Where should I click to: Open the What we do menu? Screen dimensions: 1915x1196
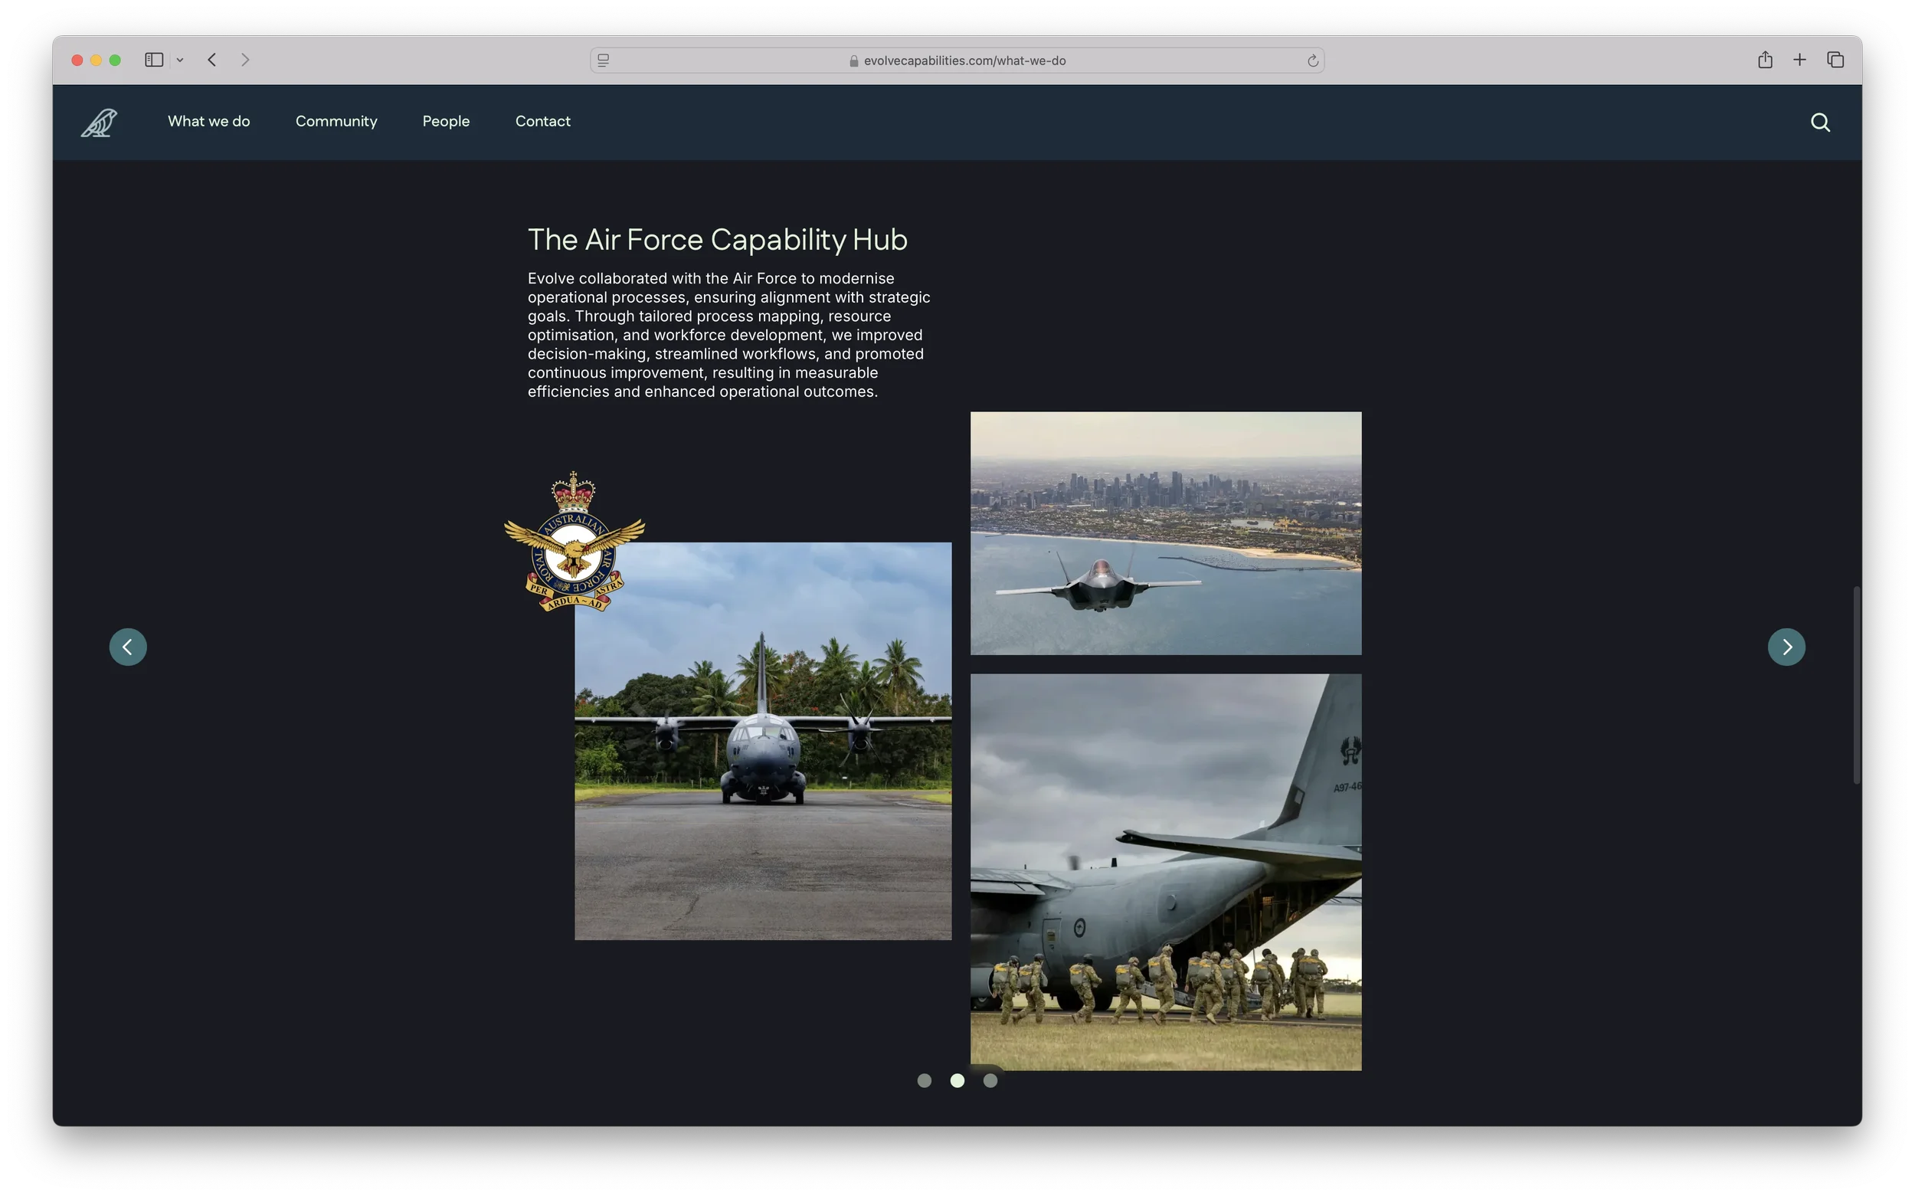[x=209, y=121]
